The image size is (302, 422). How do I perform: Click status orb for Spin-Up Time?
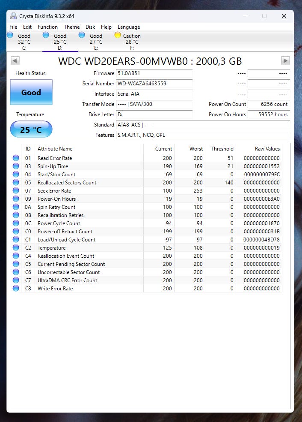point(16,166)
